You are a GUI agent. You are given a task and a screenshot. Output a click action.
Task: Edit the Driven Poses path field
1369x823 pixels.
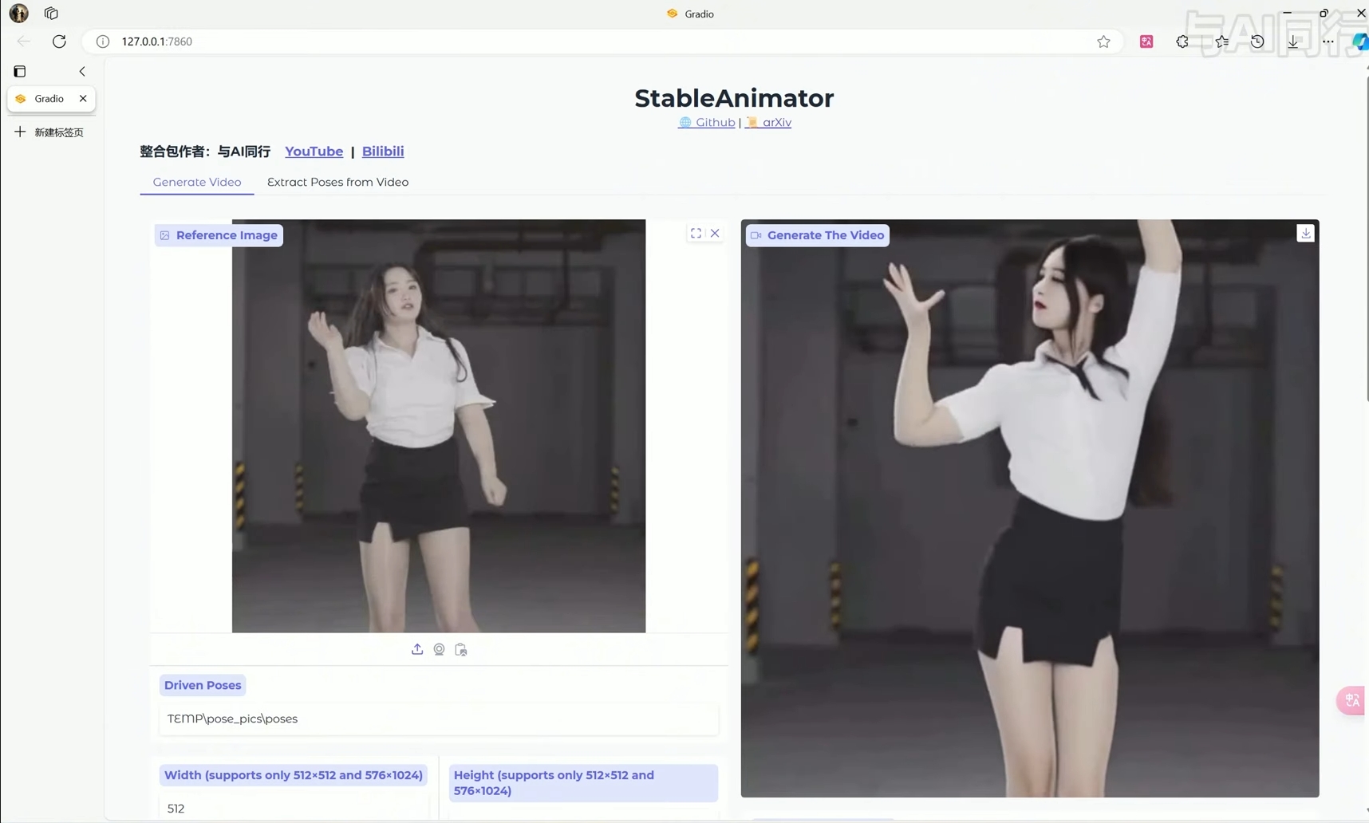(439, 719)
